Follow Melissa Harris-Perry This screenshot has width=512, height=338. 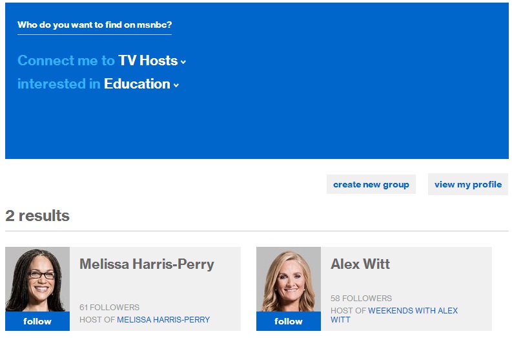coord(37,321)
